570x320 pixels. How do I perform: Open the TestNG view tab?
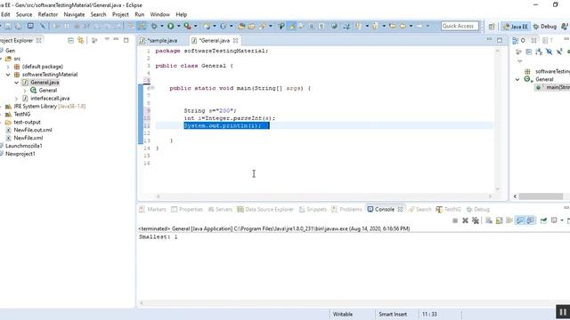[x=449, y=210]
